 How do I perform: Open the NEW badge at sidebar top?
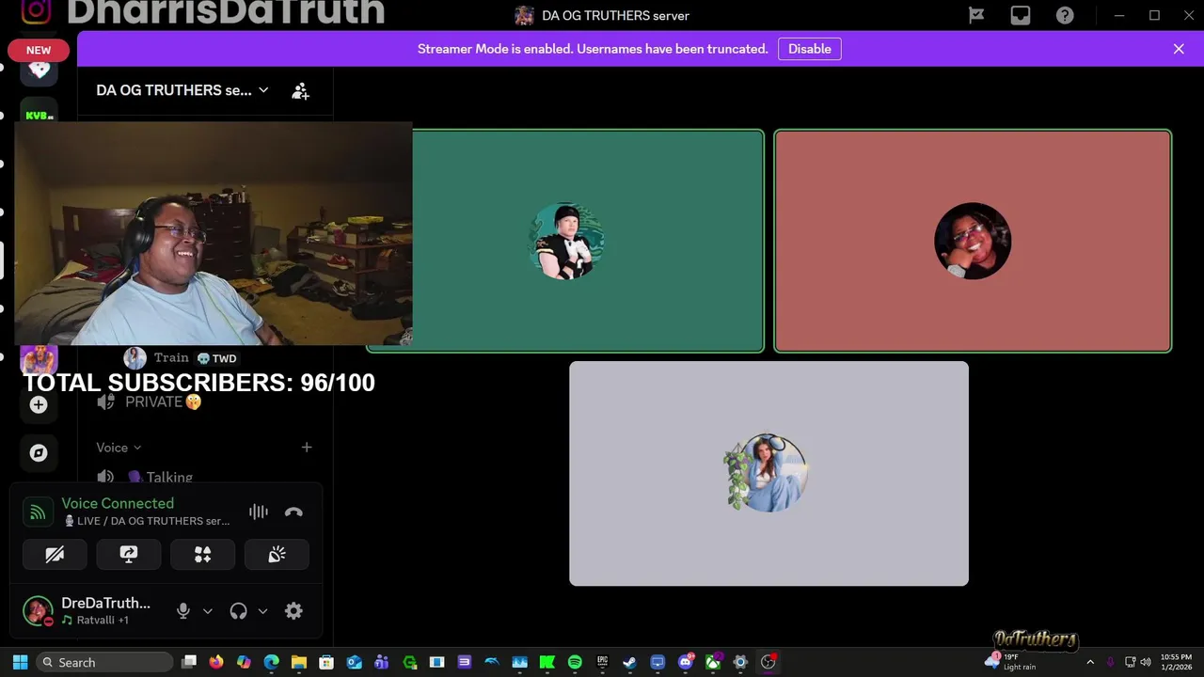click(x=39, y=50)
